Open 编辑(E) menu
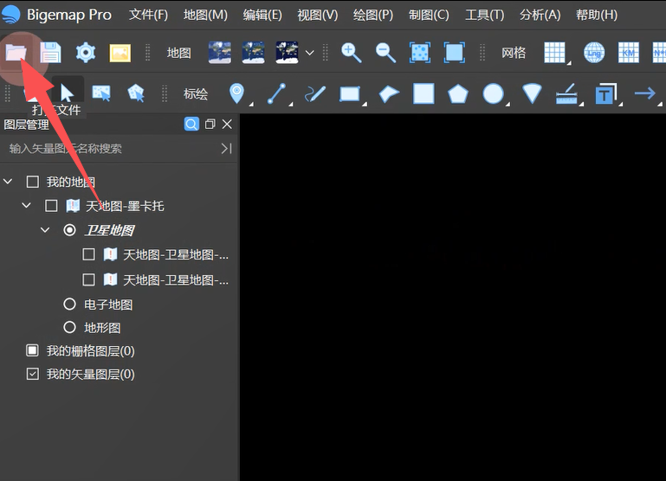This screenshot has height=481, width=666. [262, 15]
